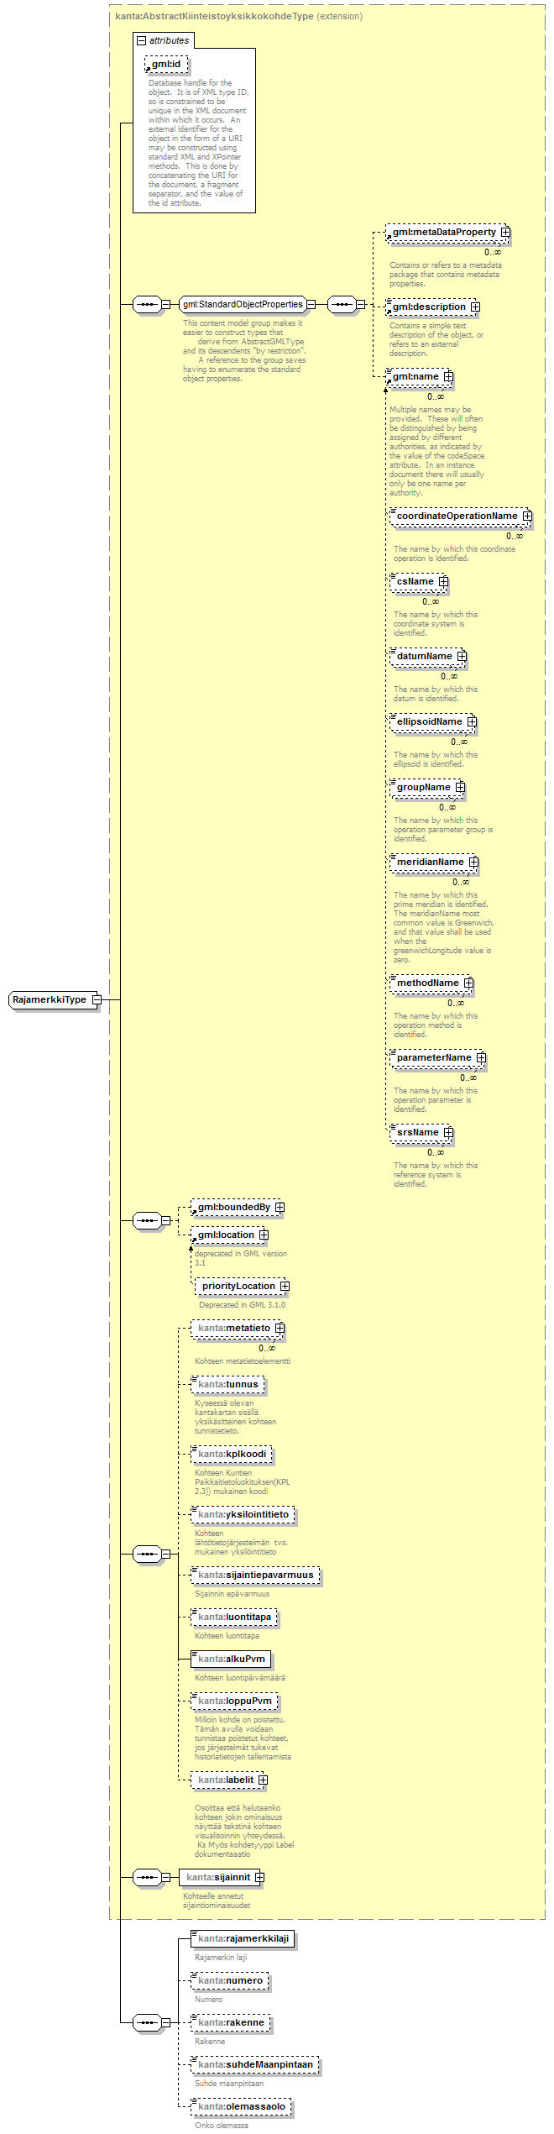Click 'Deprecated in GML 3.1.0' annotation
Viewport: 554px width, 2134px height.
[242, 1304]
